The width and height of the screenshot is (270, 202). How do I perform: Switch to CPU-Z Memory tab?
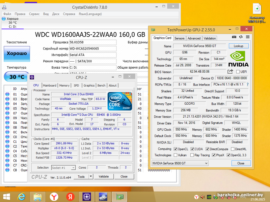tap(64, 86)
